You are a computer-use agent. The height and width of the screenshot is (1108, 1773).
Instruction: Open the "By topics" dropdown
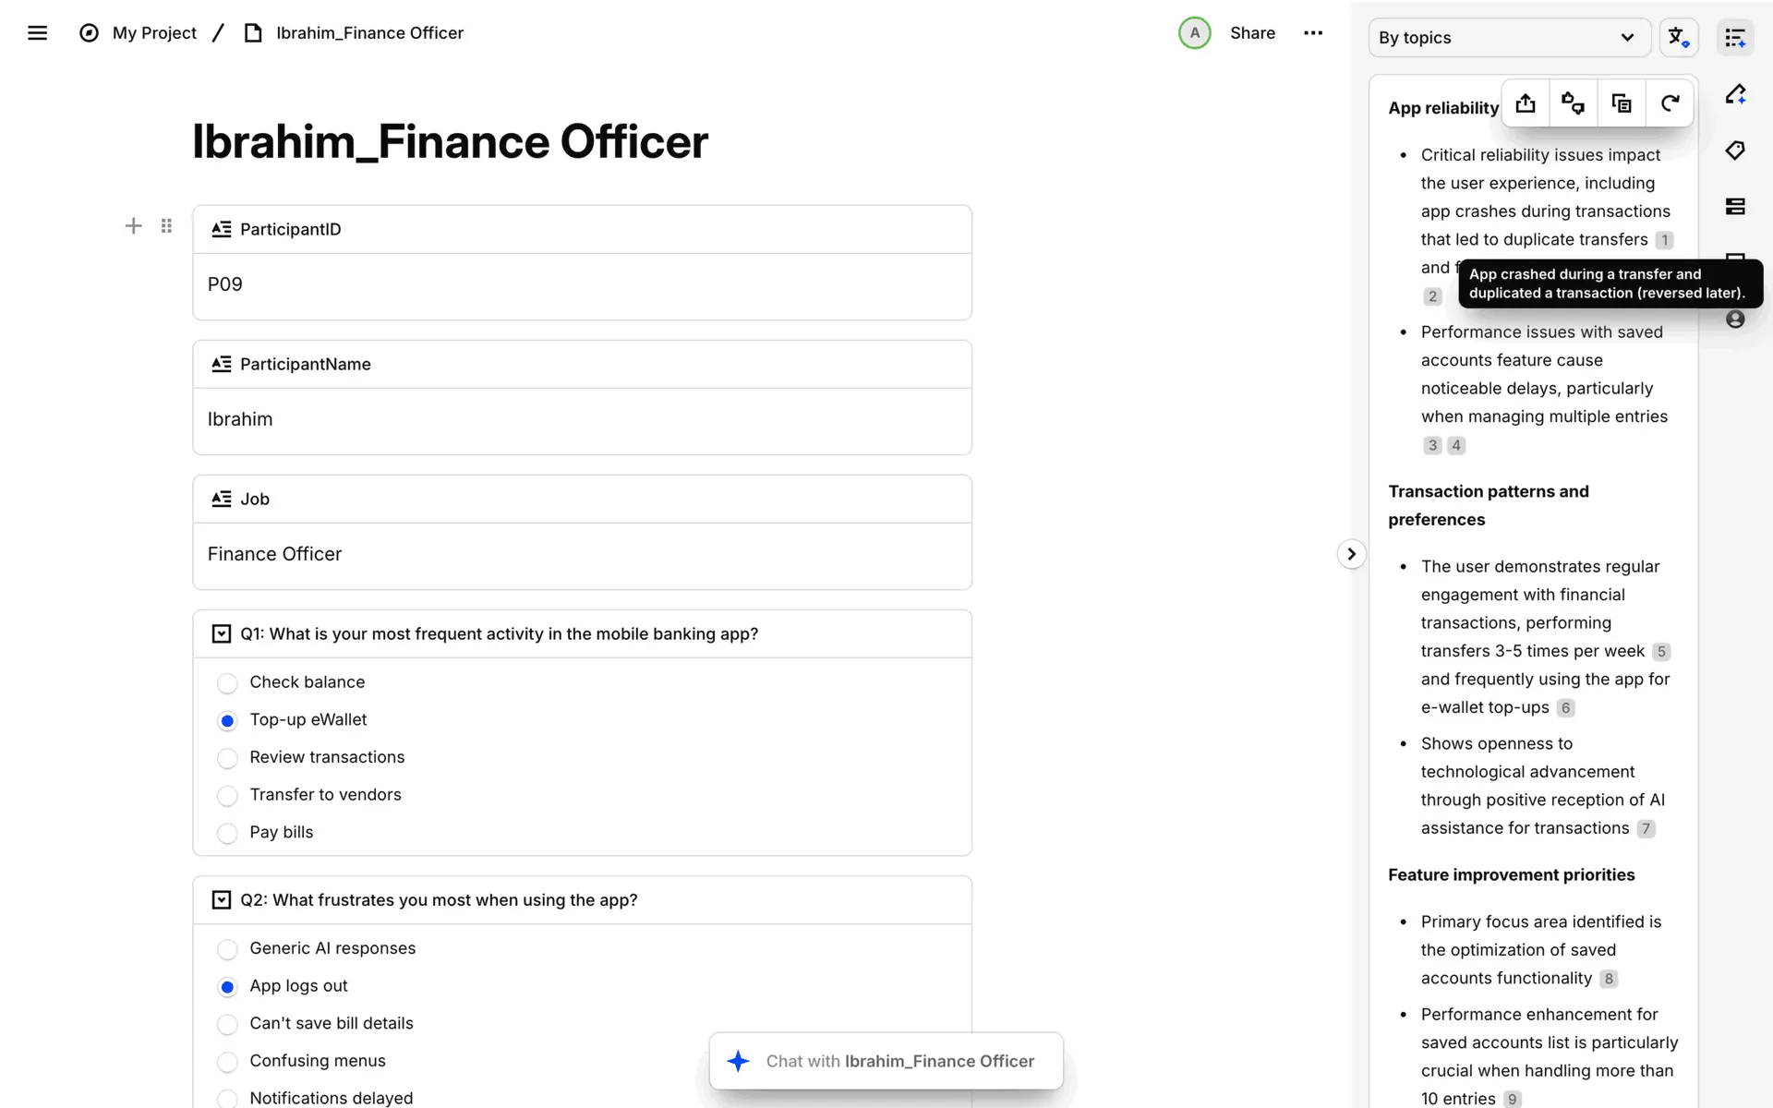1508,38
